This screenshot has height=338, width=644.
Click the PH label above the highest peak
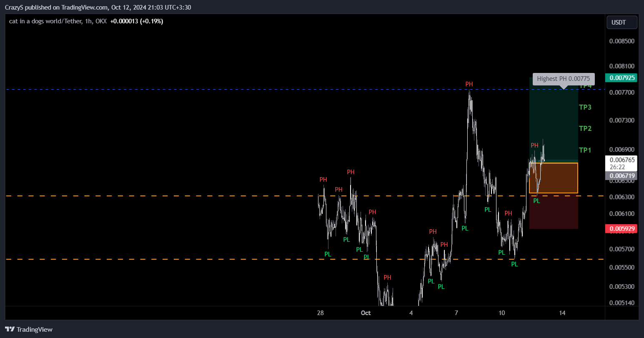pyautogui.click(x=469, y=84)
